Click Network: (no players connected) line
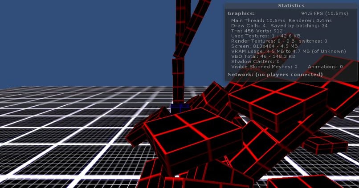 (x=275, y=75)
